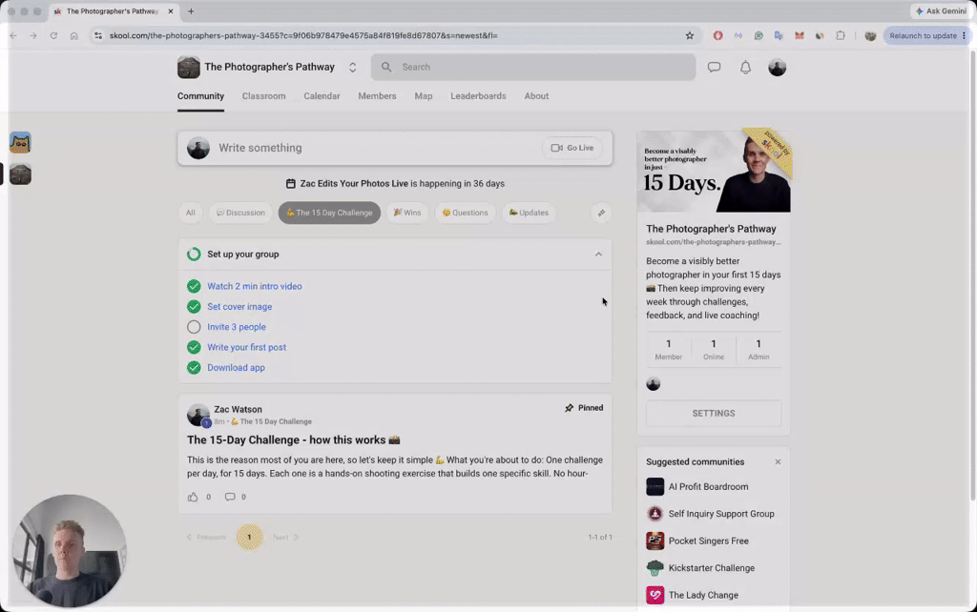
Task: Open the About tab
Action: click(x=536, y=96)
